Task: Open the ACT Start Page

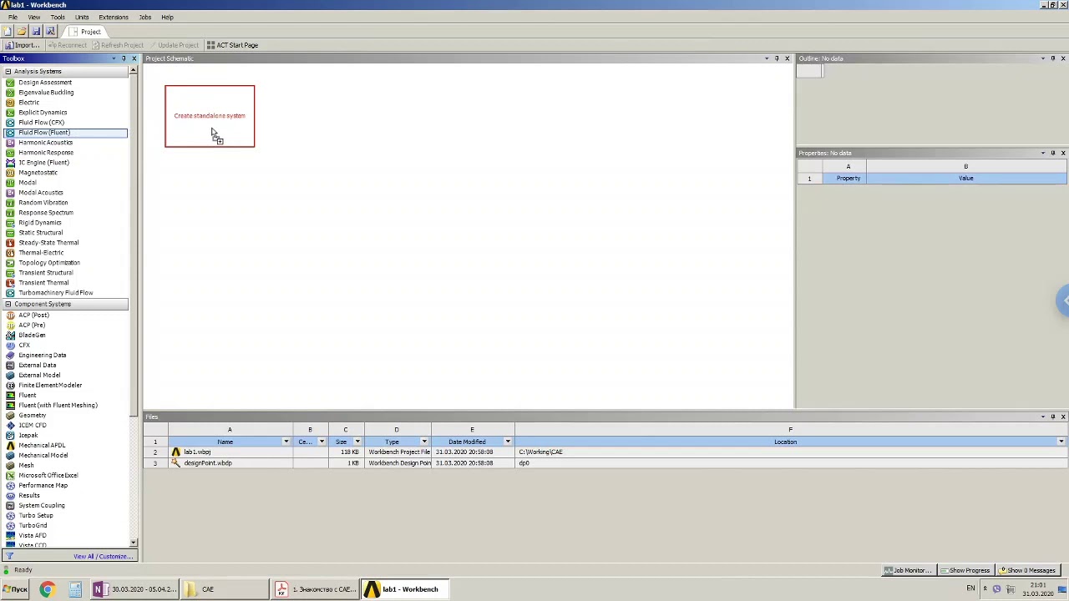Action: (232, 45)
